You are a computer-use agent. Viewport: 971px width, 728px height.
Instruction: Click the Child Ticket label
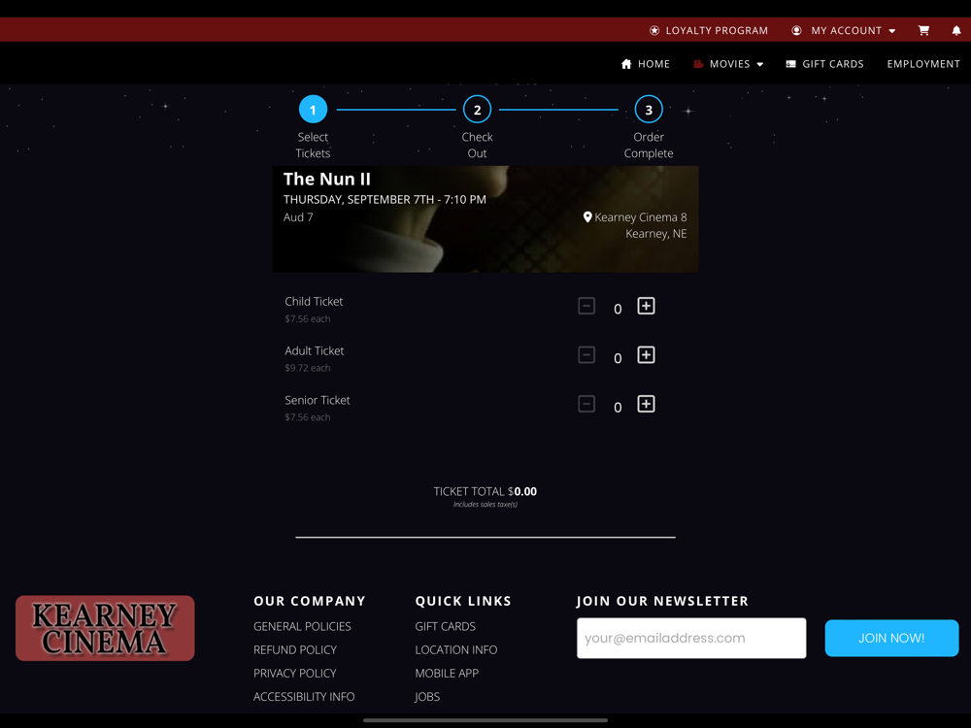tap(314, 302)
